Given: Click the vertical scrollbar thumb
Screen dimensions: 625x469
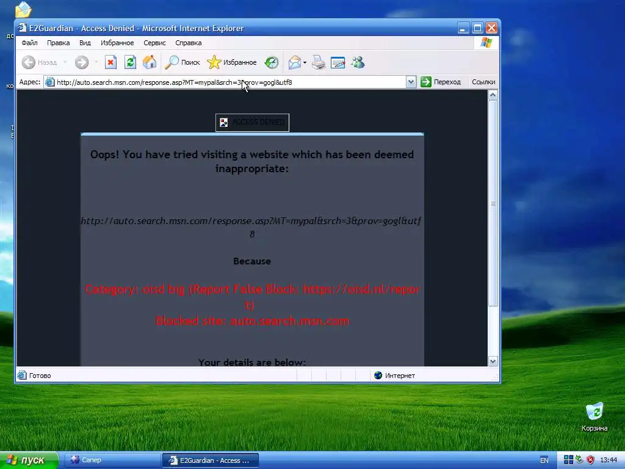Looking at the screenshot, I should [493, 203].
